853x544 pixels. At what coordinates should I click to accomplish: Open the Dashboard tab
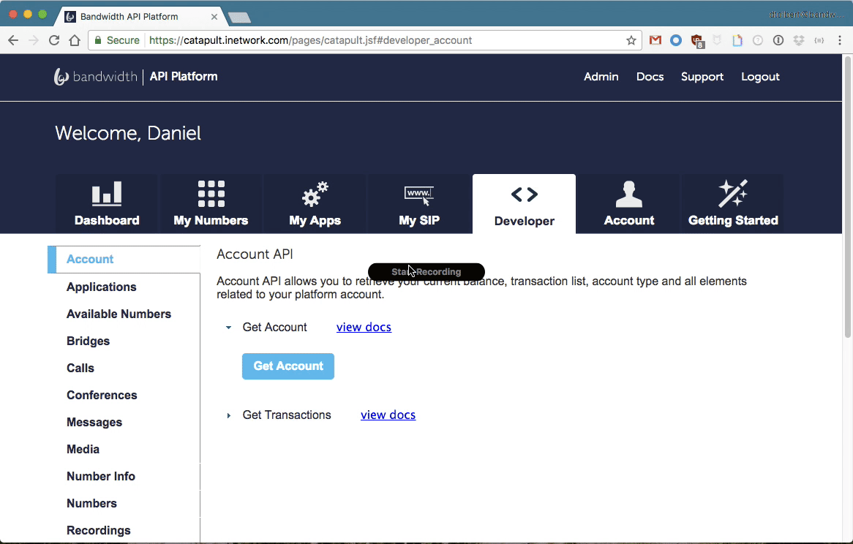tap(107, 204)
